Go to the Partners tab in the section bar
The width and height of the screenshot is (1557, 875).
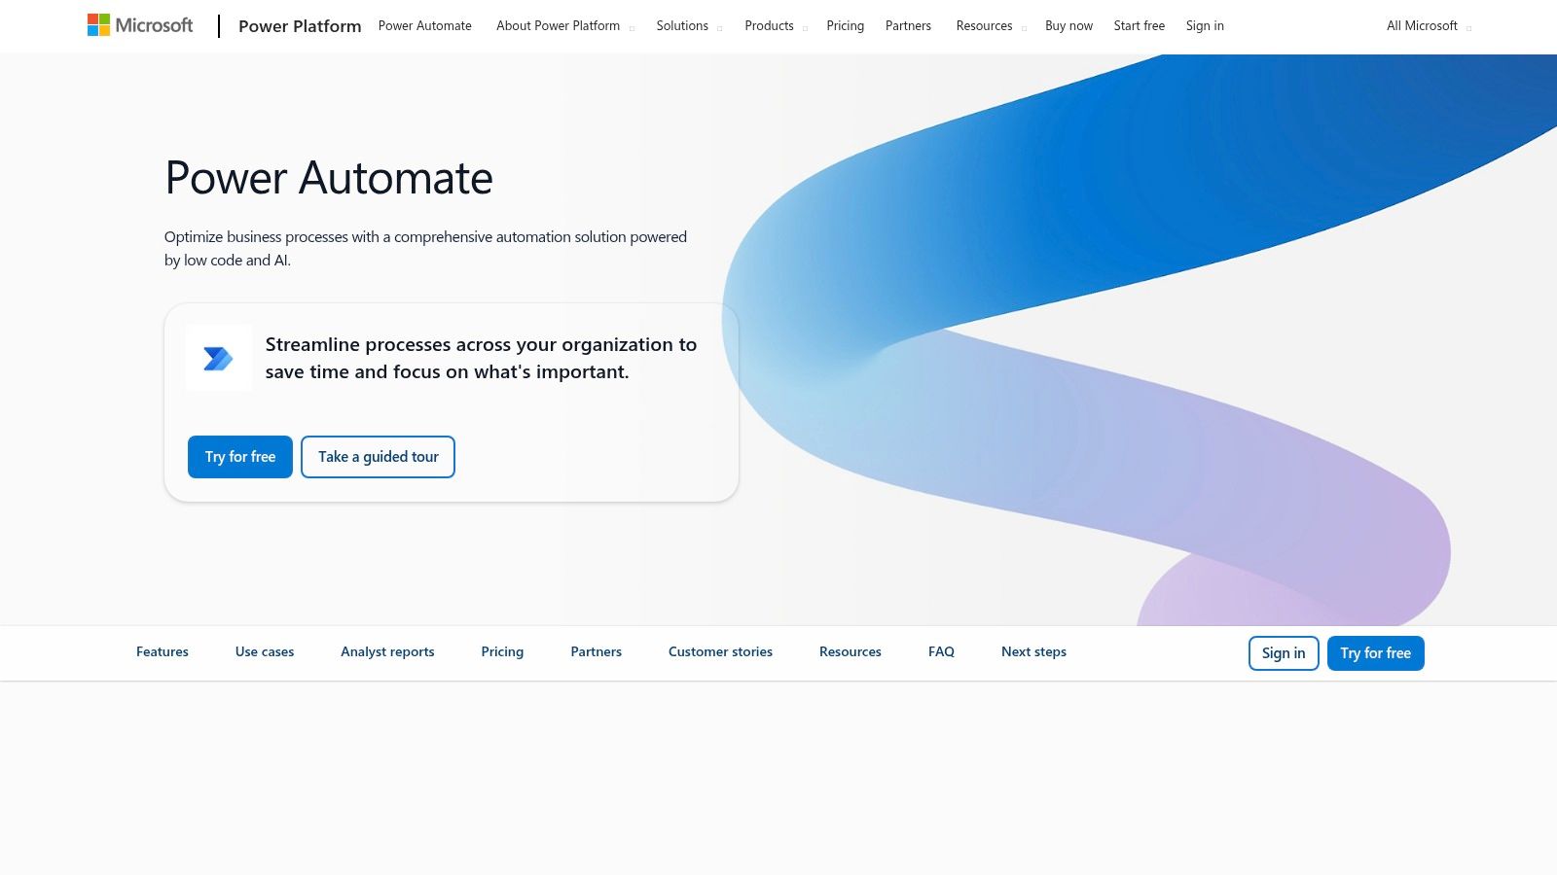[x=596, y=652]
